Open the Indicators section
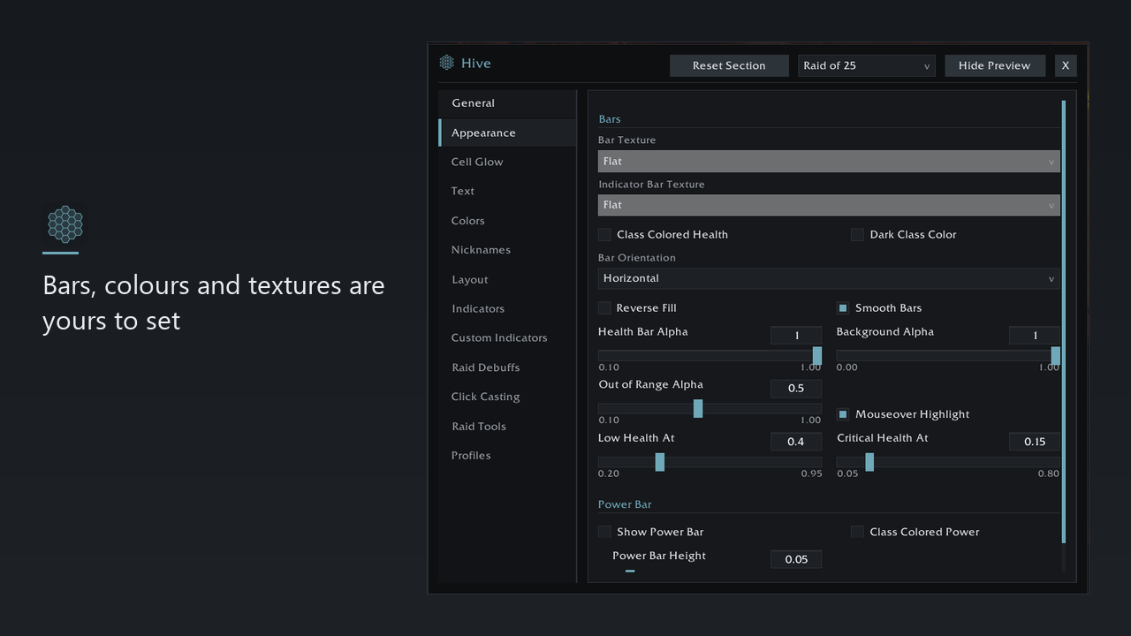Viewport: 1131px width, 636px height. (x=507, y=308)
